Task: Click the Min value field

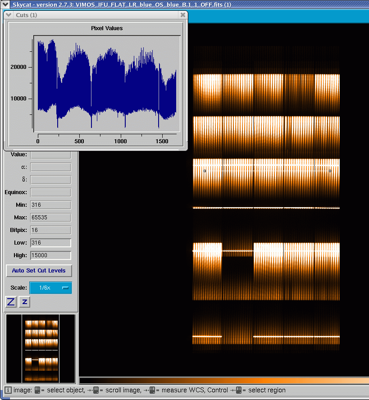Action: point(51,205)
